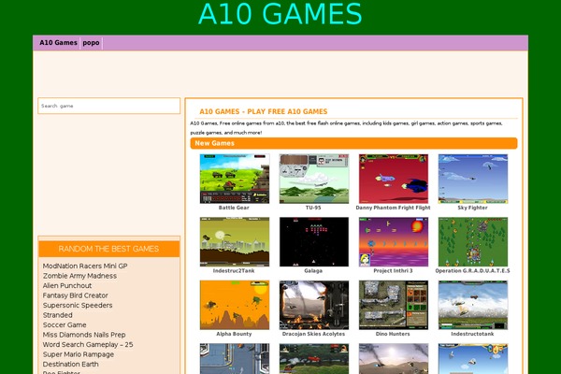
Task: Open Destination Earth link
Action: [x=70, y=365]
